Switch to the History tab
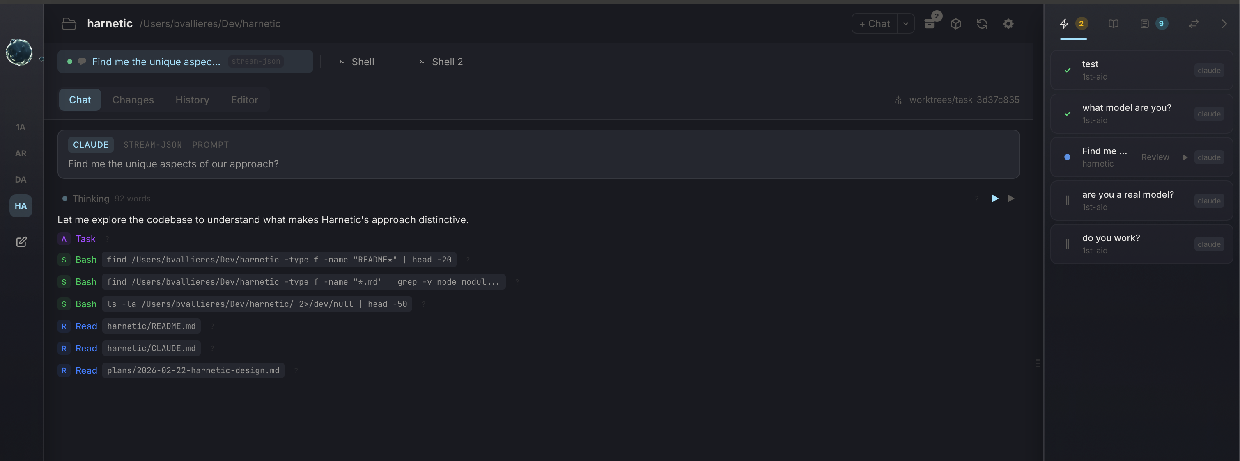 point(192,100)
